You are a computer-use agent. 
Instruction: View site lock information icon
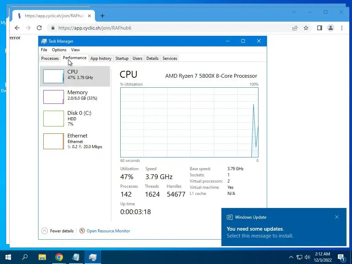click(x=53, y=28)
